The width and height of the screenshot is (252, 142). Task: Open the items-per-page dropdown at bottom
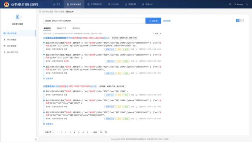coord(49,132)
